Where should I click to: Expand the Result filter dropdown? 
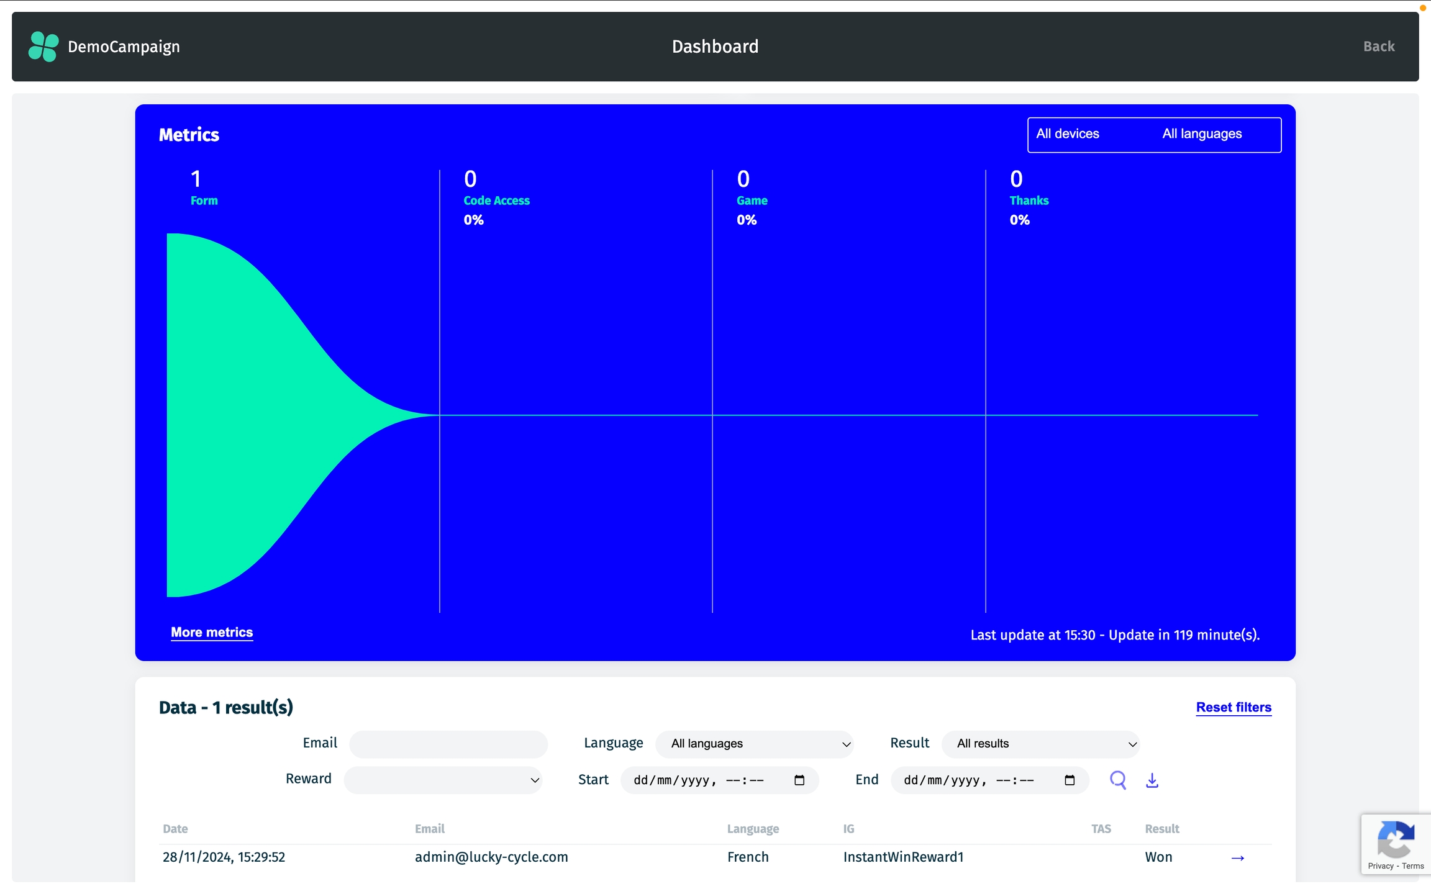pyautogui.click(x=1040, y=744)
